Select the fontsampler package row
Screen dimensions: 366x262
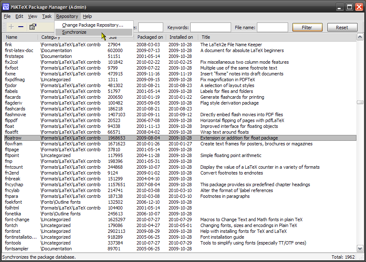pyautogui.click(x=180, y=249)
